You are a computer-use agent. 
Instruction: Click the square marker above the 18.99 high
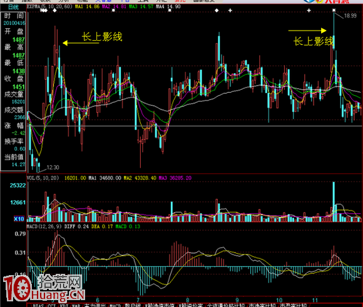pos(334,10)
